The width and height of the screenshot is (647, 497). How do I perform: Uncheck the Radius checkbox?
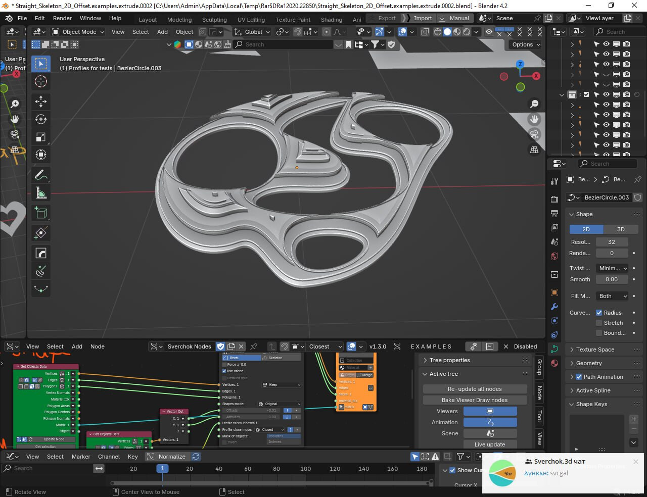[599, 313]
